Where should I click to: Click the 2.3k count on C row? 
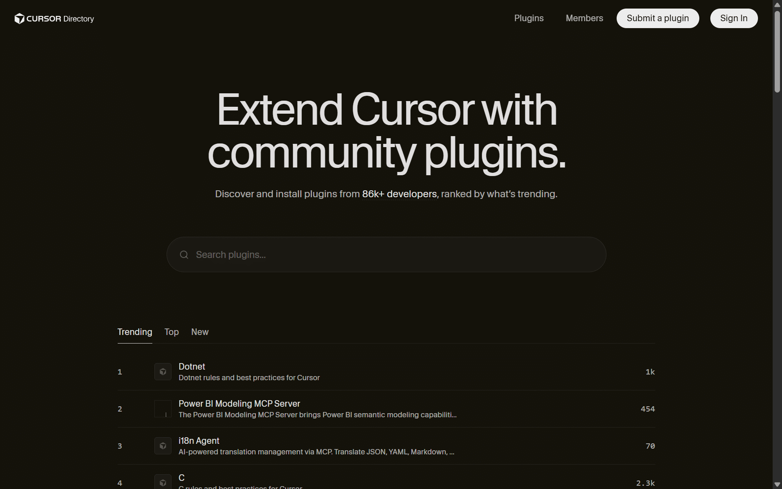click(x=646, y=483)
